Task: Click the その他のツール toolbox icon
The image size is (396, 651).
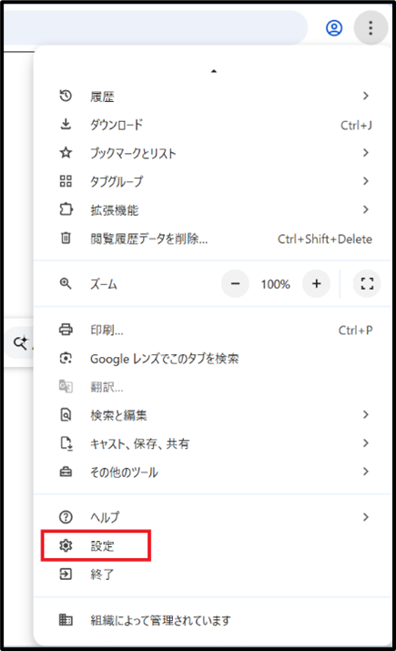Action: point(66,472)
